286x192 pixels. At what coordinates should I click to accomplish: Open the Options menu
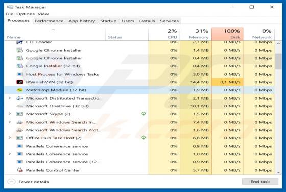coord(26,14)
